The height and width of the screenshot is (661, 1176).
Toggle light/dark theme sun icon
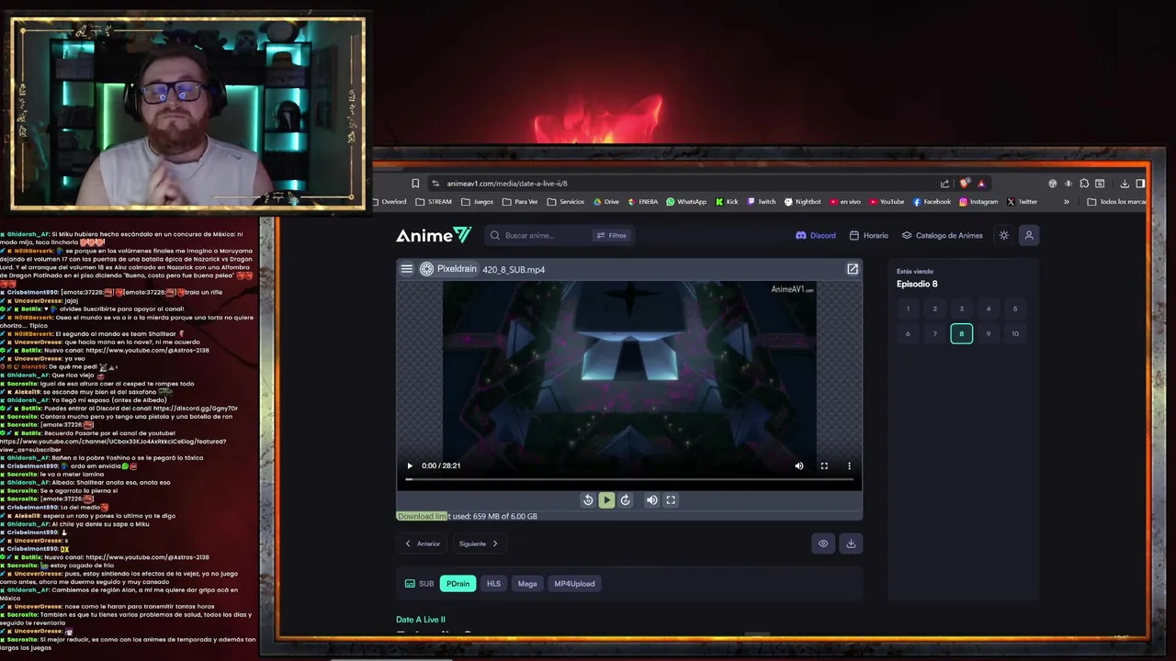(x=1003, y=235)
